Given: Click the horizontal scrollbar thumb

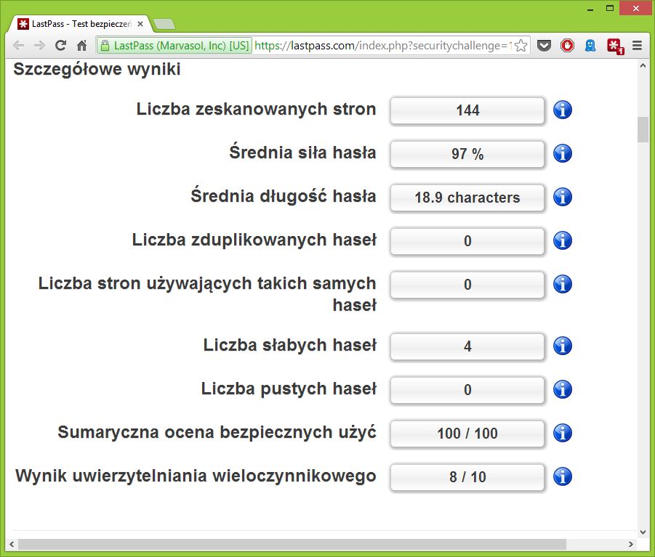Looking at the screenshot, I should pyautogui.click(x=292, y=544).
